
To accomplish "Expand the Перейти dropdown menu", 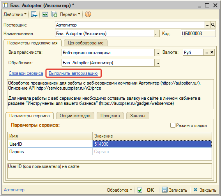I will point(70,14).
